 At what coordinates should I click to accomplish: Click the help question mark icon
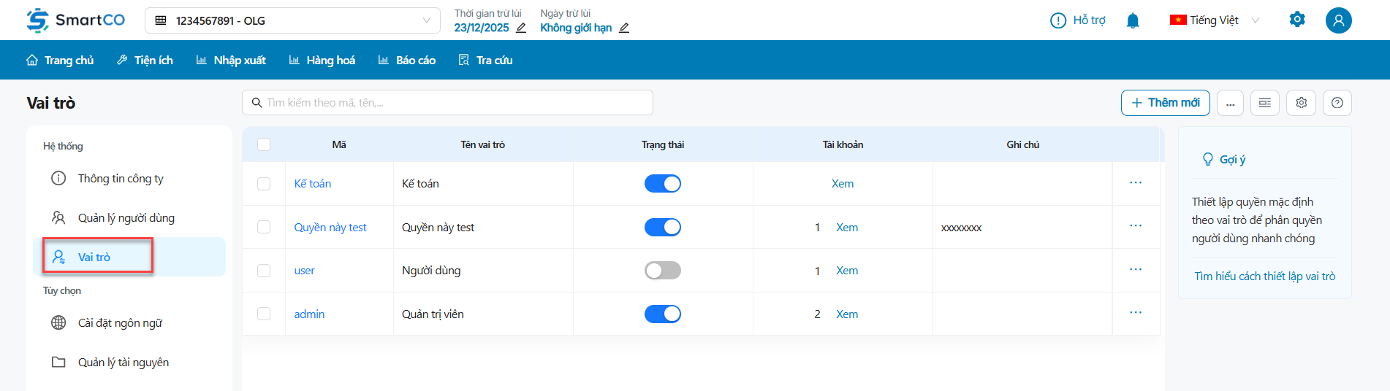pos(1337,103)
